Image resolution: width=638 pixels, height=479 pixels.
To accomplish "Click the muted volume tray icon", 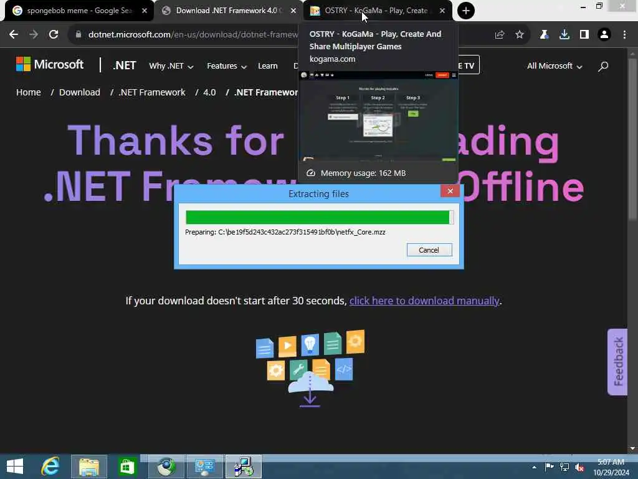I will [x=579, y=468].
